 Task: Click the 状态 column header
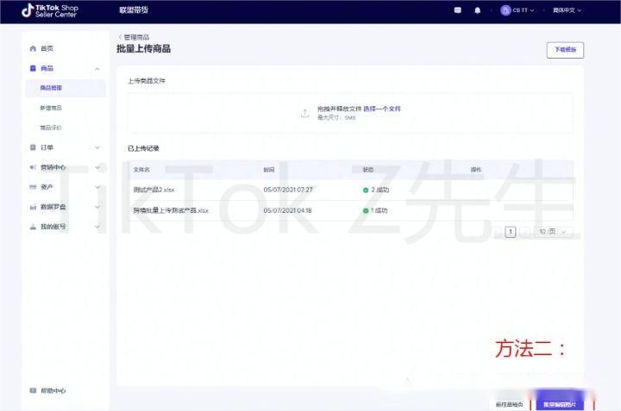[x=368, y=170]
